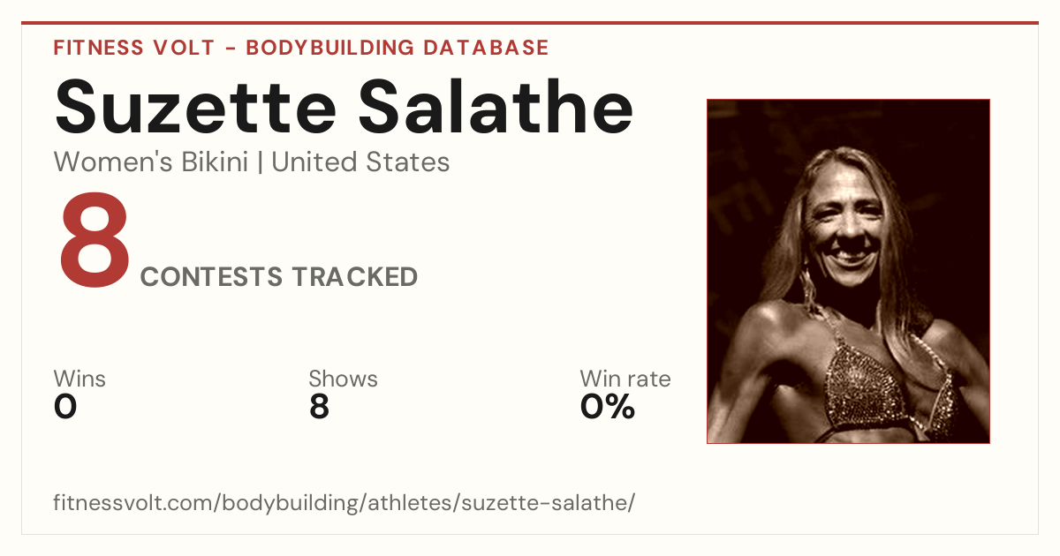Select the 0% win rate value

608,407
